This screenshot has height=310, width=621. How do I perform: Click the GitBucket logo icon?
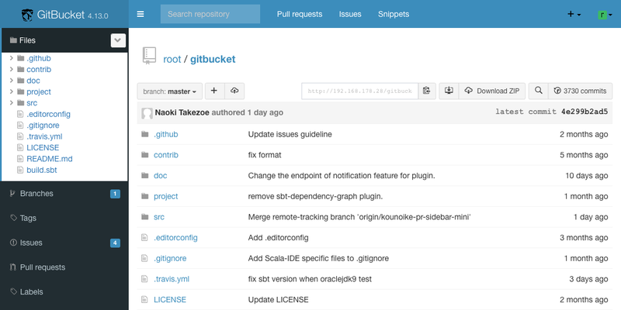(27, 15)
